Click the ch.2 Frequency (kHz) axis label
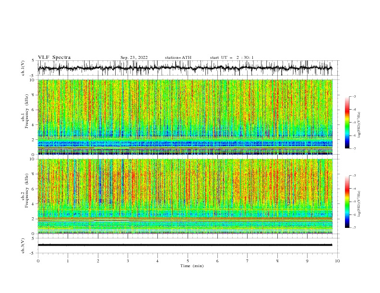This screenshot has height=293, width=380. tap(25, 190)
